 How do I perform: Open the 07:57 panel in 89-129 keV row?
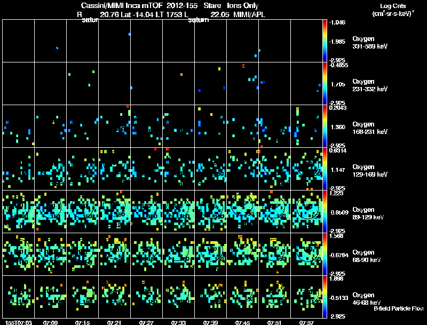[x=306, y=211]
